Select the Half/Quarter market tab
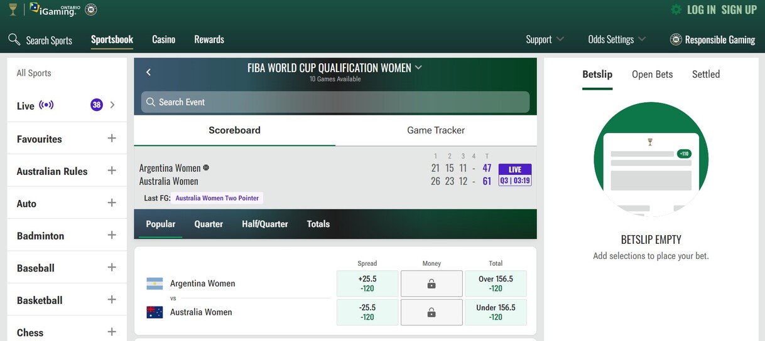 click(x=264, y=224)
